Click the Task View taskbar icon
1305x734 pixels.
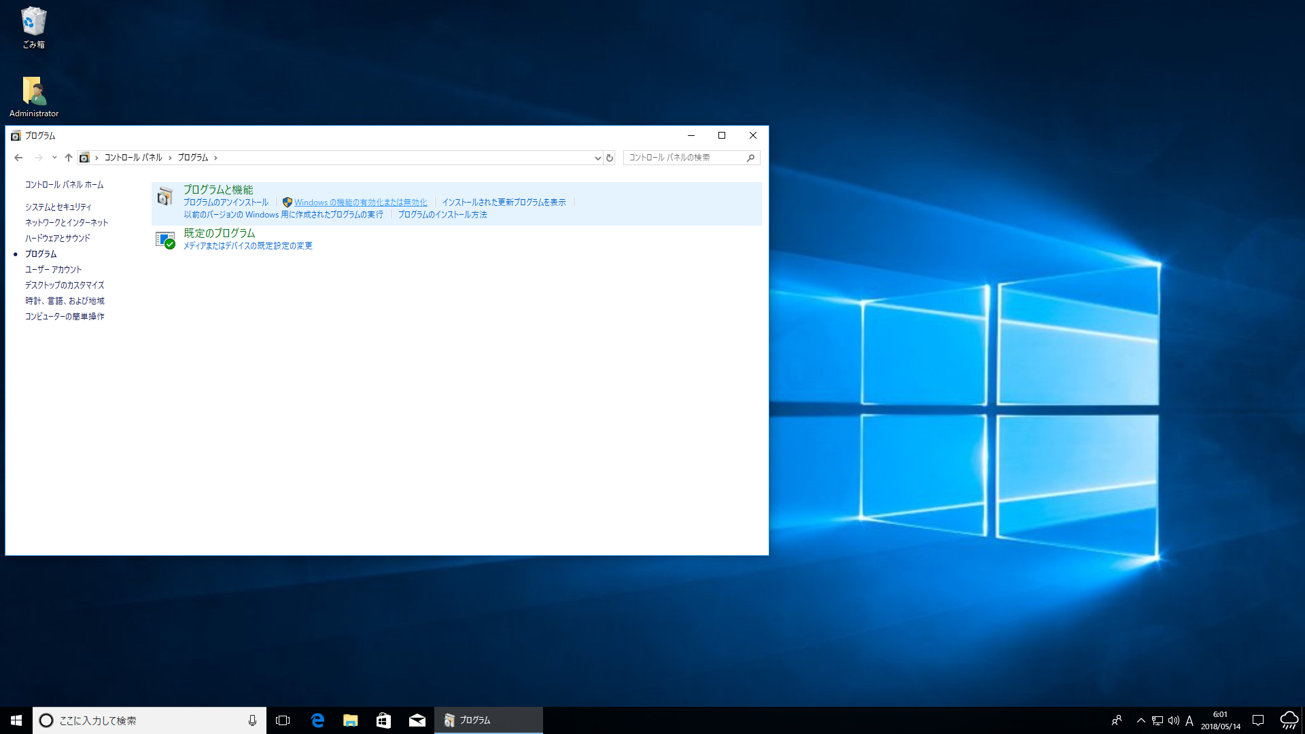[x=283, y=720]
